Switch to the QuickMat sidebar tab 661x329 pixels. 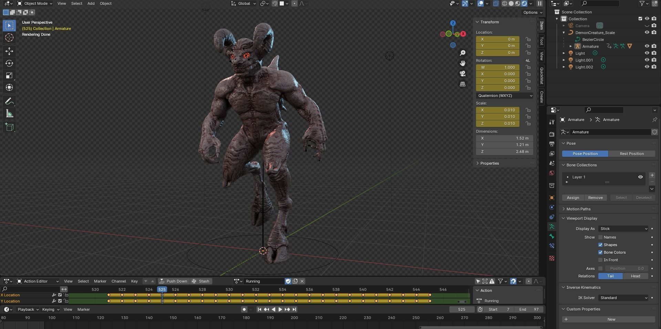point(541,76)
